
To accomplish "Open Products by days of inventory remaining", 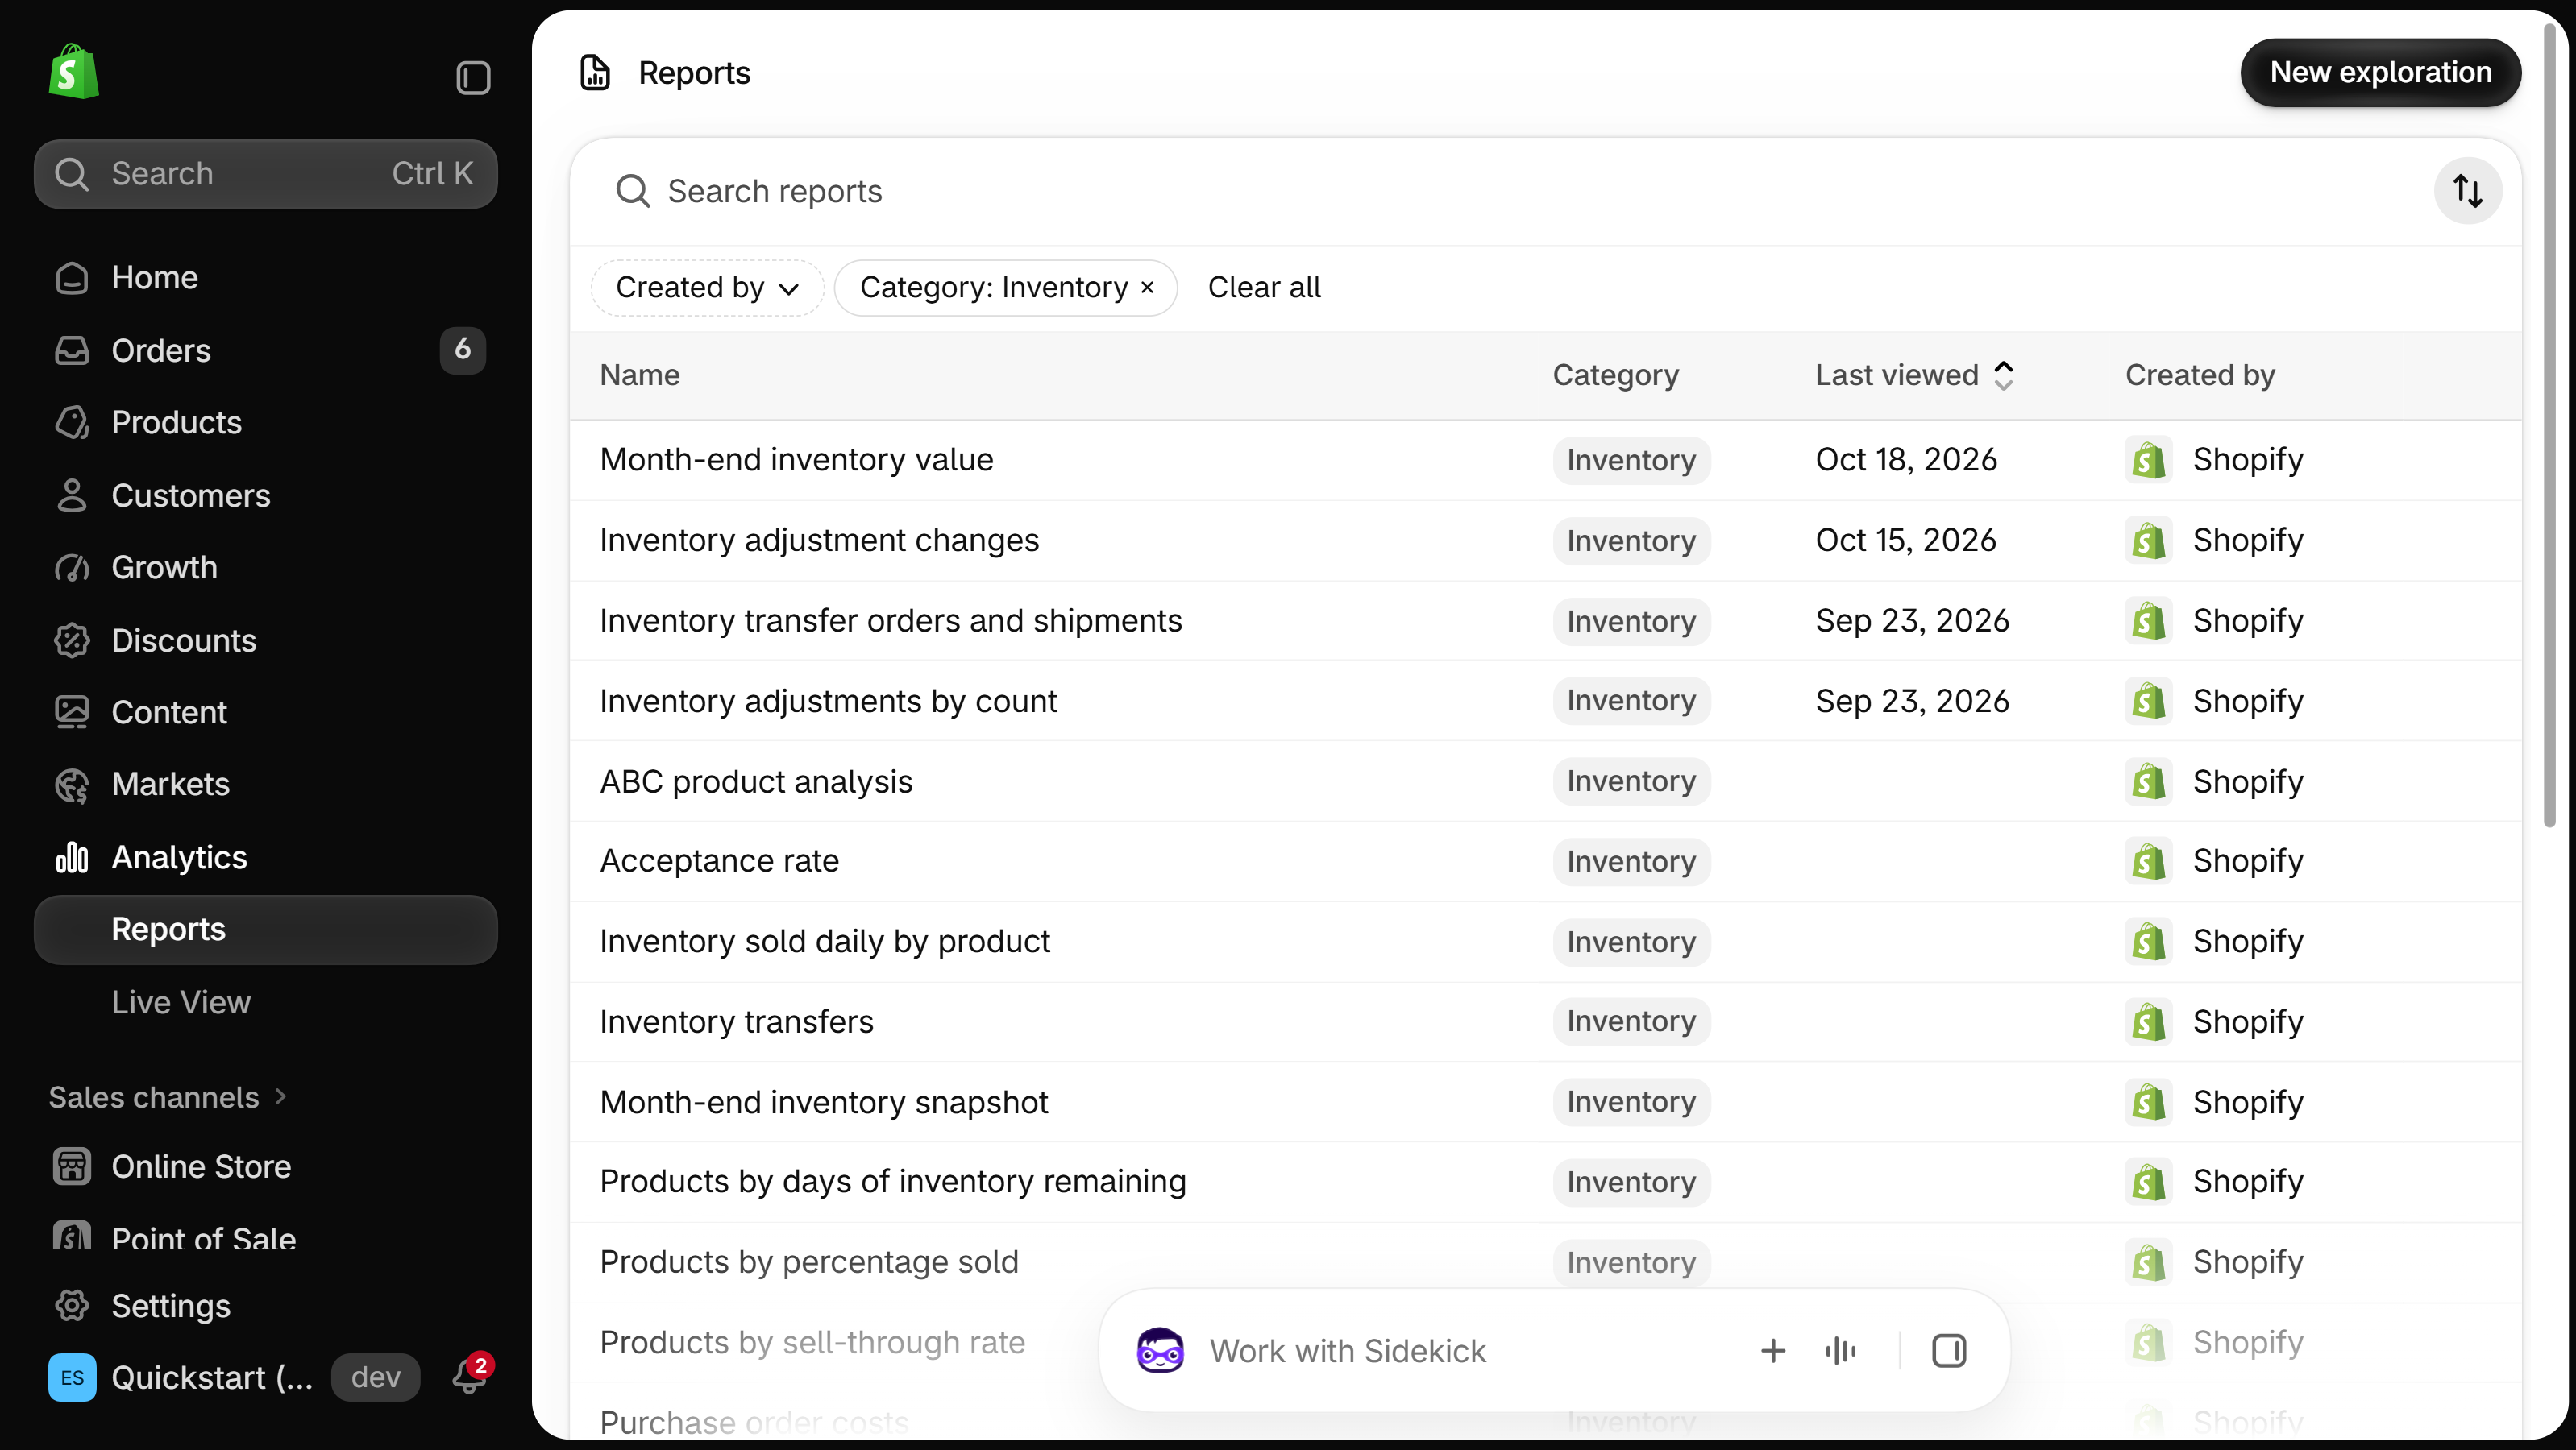I will [893, 1183].
